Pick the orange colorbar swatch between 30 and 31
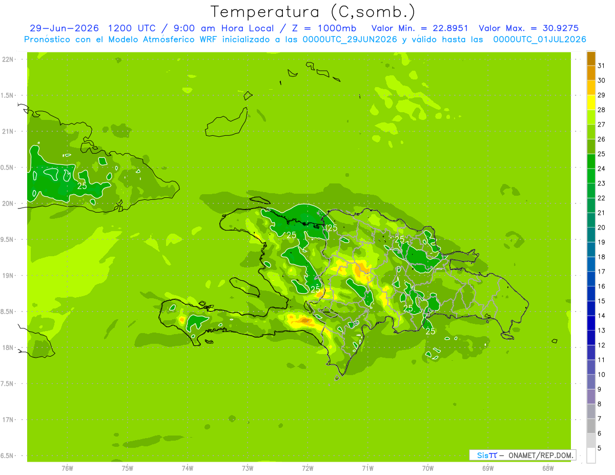 coord(591,73)
